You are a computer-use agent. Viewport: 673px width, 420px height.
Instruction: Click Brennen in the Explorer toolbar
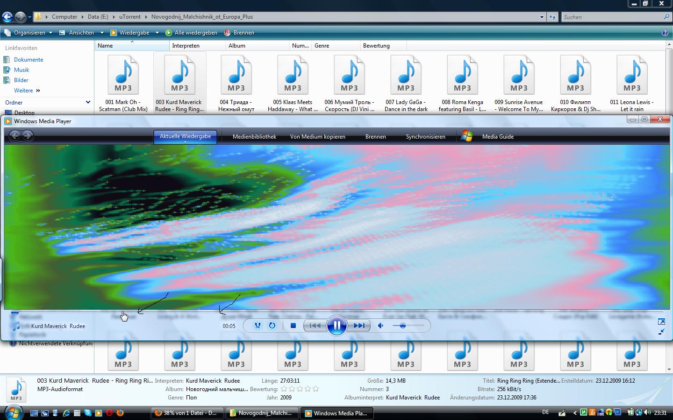click(239, 33)
